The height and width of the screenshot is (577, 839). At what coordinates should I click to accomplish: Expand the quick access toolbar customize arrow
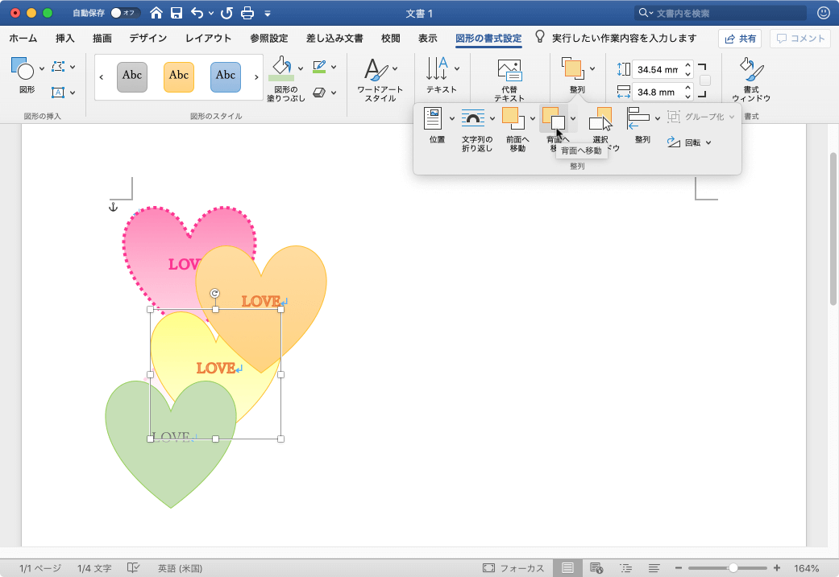pos(268,14)
